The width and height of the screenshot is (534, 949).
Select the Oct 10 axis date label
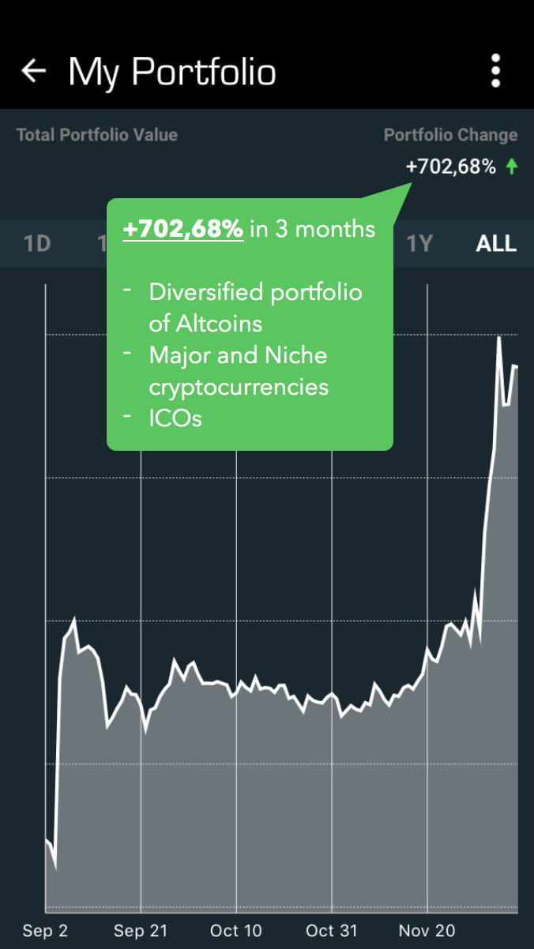pos(235,931)
